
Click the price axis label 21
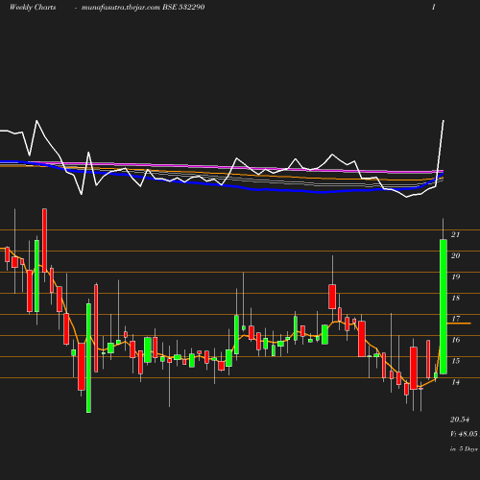click(455, 234)
